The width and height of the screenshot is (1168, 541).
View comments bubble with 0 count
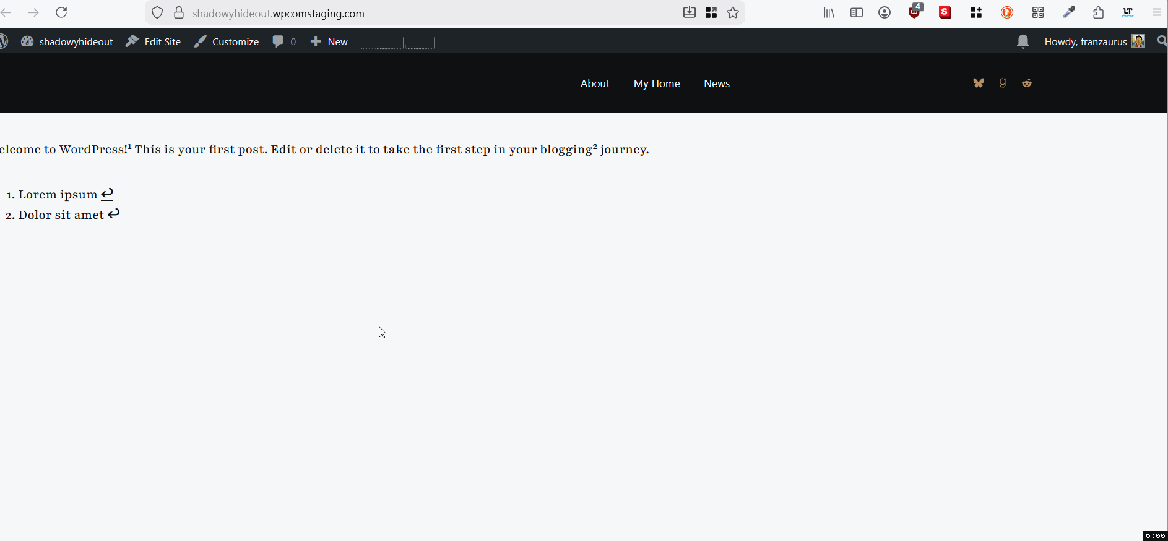tap(284, 41)
